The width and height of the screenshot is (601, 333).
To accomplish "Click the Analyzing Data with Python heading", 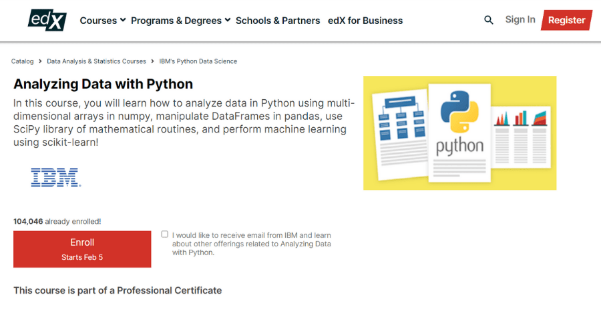I will [103, 84].
